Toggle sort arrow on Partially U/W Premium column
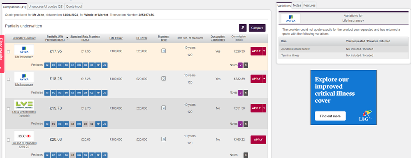 point(67,38)
